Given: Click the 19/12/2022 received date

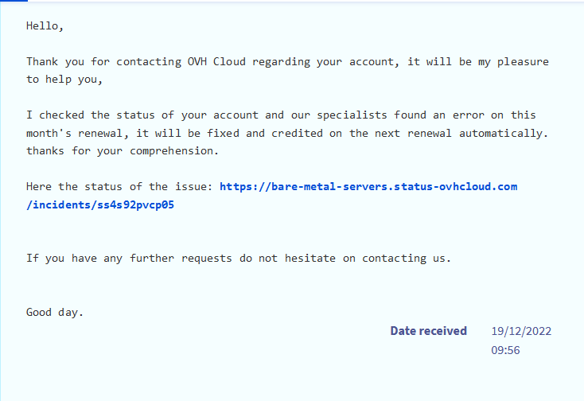Looking at the screenshot, I should [x=521, y=331].
